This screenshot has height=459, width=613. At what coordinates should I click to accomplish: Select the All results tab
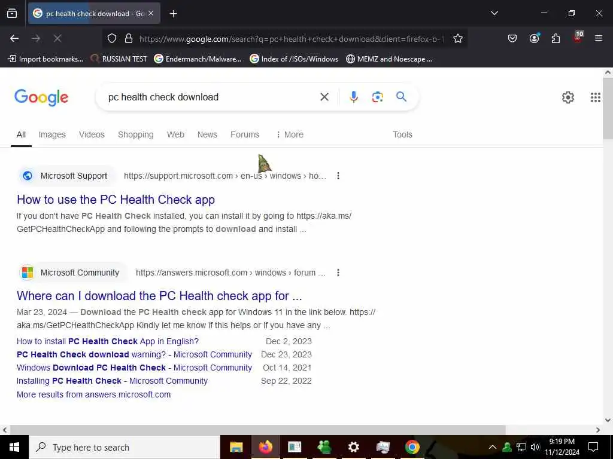point(21,134)
